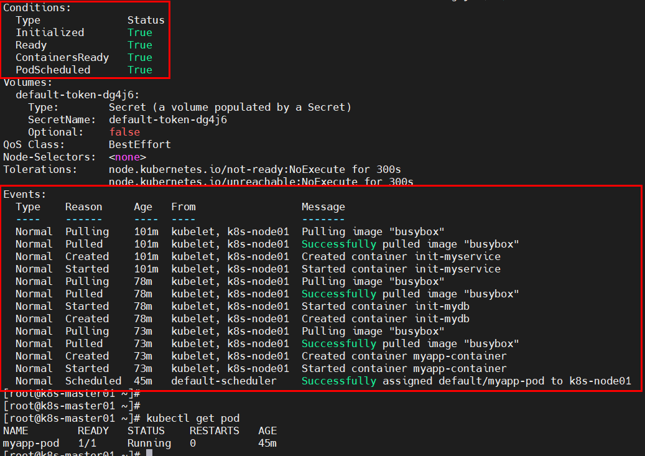Select volume name 'default-token-dg4j6:'

coord(78,95)
